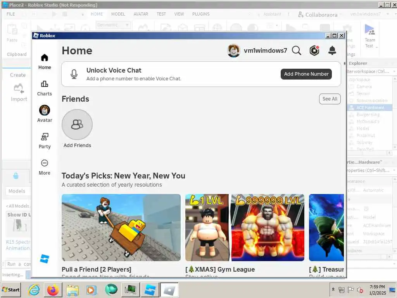
Task: Click the Roblox player taskbar icon
Action: click(169, 289)
